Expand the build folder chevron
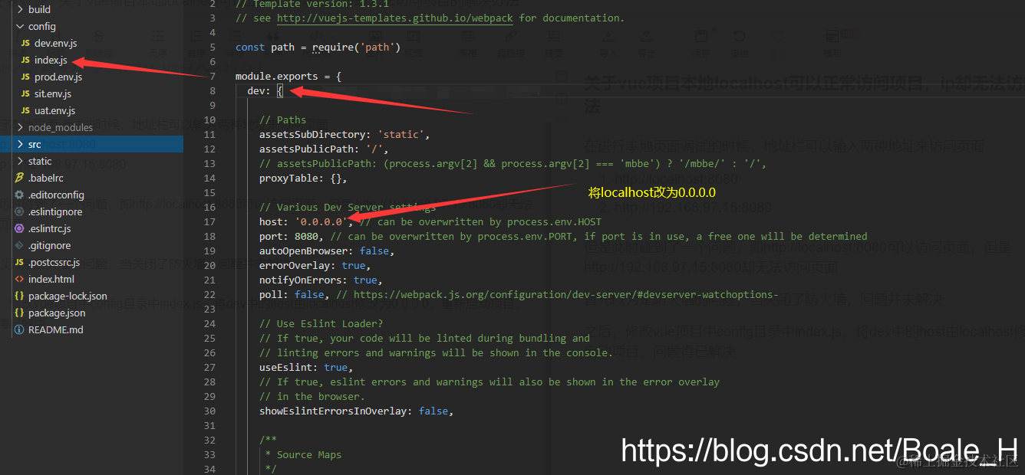This screenshot has height=475, width=1025. pos(20,10)
